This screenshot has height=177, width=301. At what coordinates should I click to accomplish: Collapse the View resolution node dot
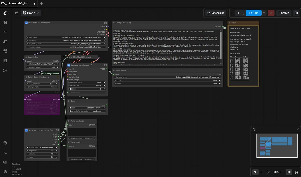[x=69, y=121]
